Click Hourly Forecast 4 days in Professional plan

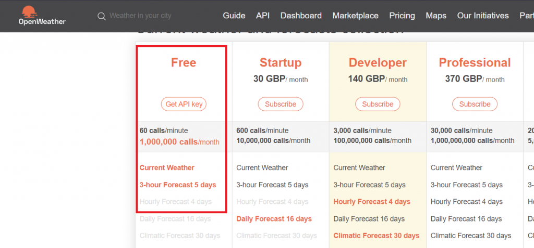[467, 201]
